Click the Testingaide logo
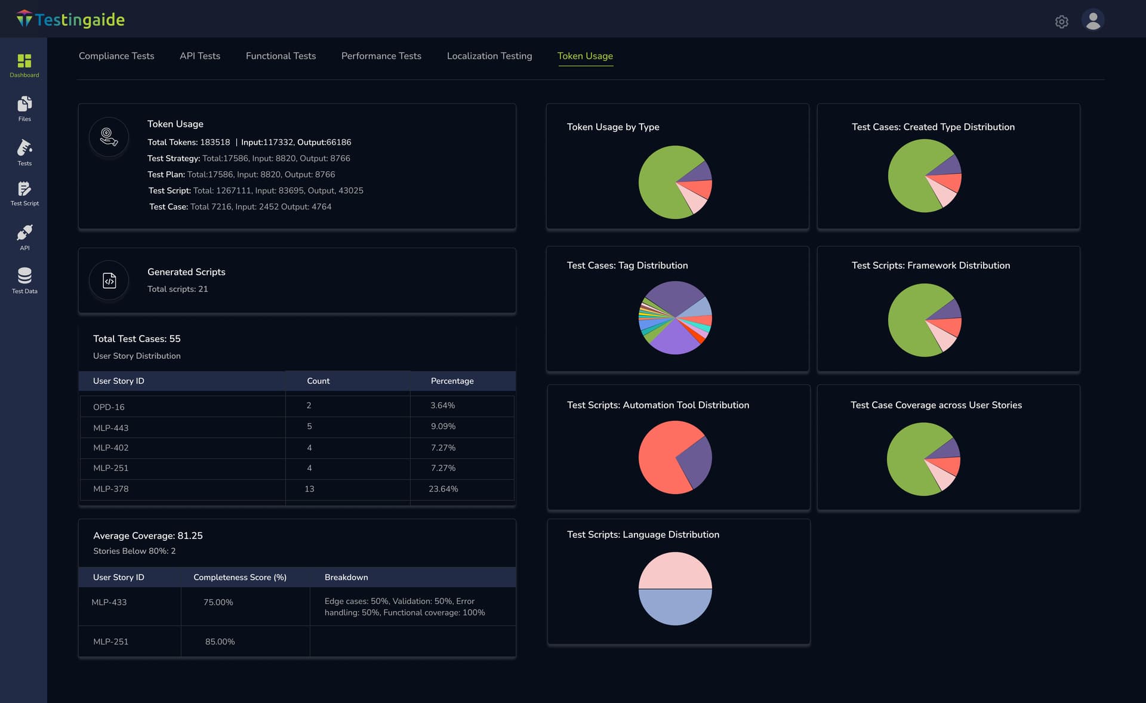 click(x=72, y=18)
